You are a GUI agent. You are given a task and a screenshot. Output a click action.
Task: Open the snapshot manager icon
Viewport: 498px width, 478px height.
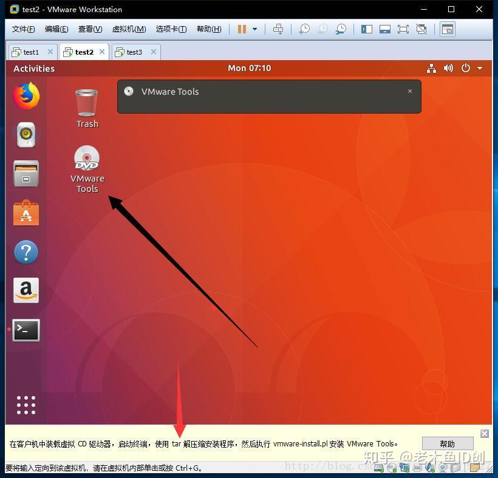(x=341, y=29)
